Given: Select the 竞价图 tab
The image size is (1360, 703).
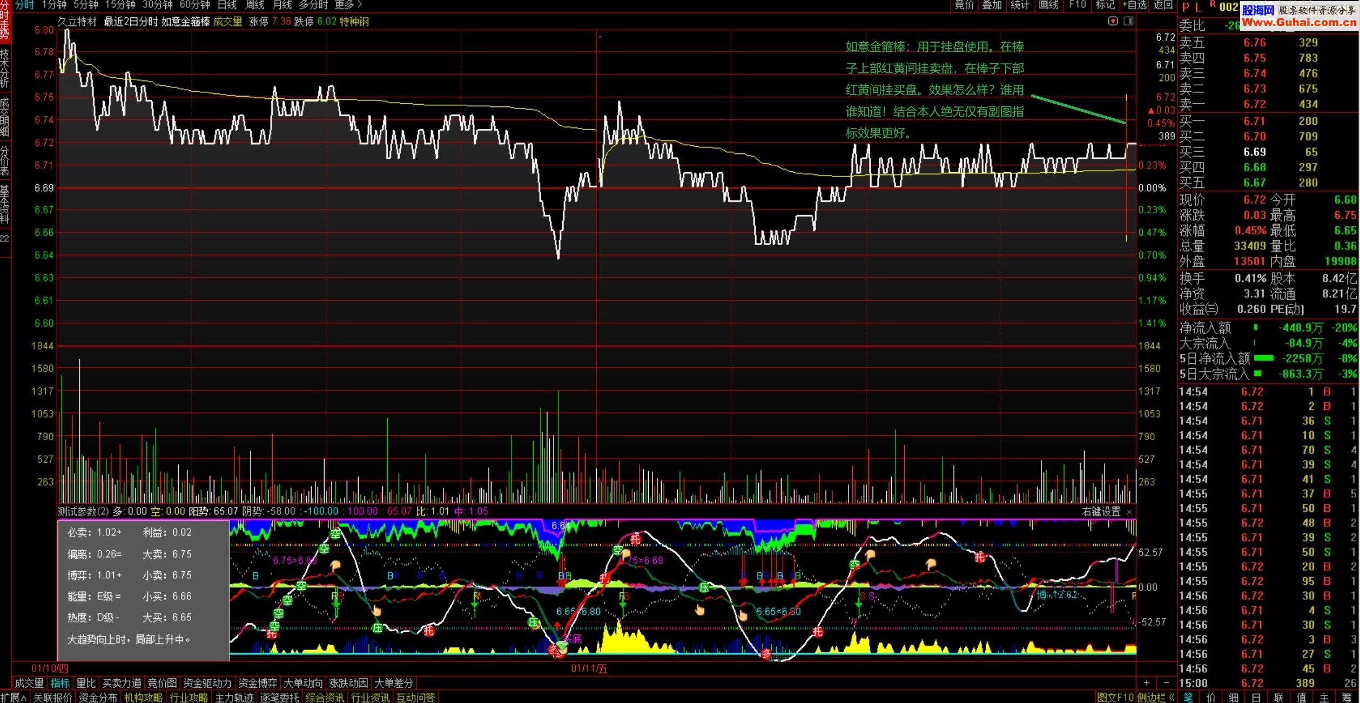Looking at the screenshot, I should (162, 683).
